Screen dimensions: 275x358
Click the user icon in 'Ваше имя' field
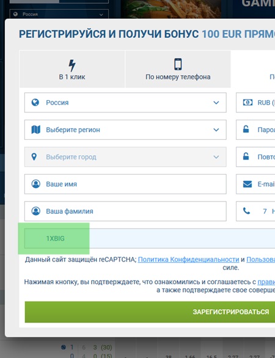click(36, 184)
